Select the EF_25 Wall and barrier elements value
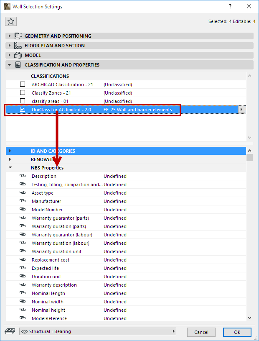This screenshot has height=341, width=259. pos(137,110)
